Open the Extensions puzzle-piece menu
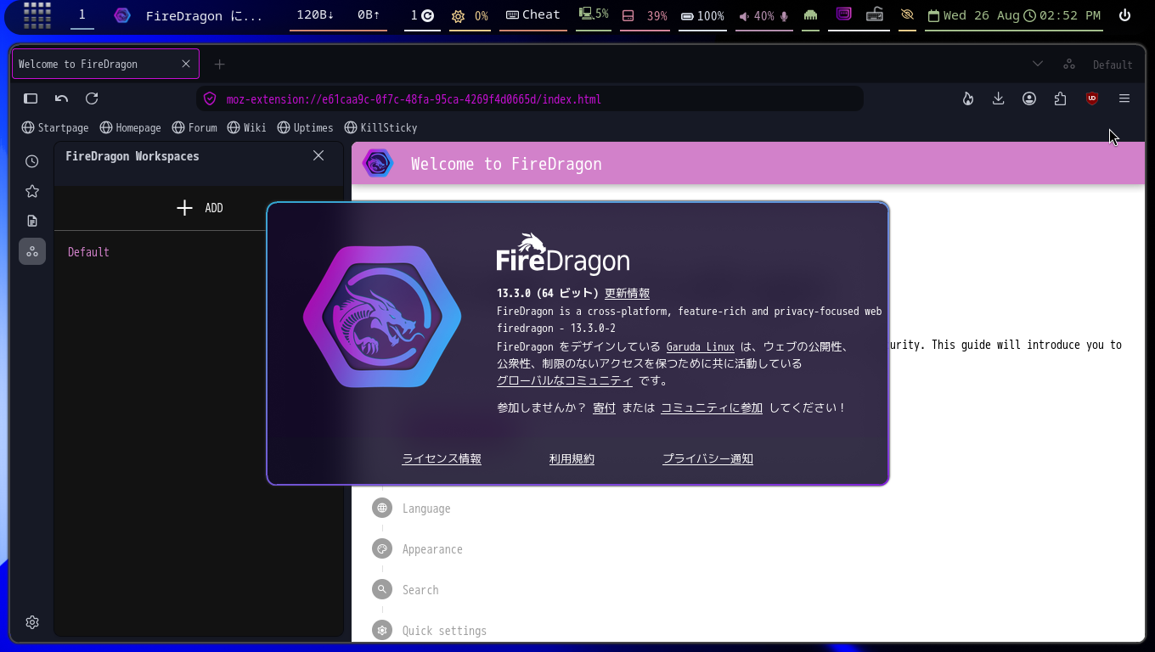1155x652 pixels. coord(1060,98)
